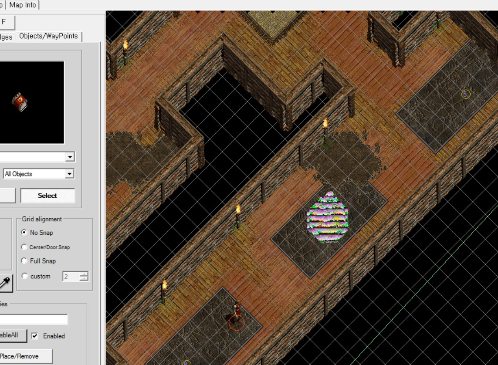Click the F button
Screen dimensions: 498x365
pos(7,22)
